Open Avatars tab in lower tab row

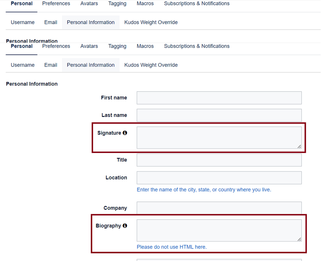pyautogui.click(x=89, y=46)
